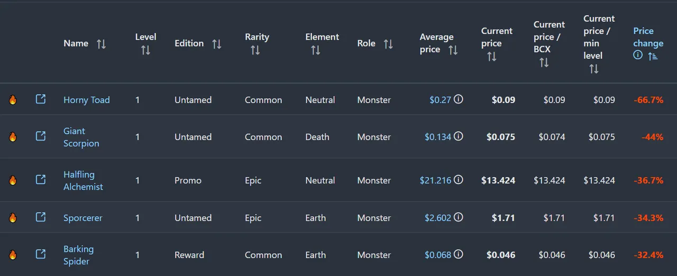Click the $2.602 average price link
The height and width of the screenshot is (276, 677).
click(438, 218)
